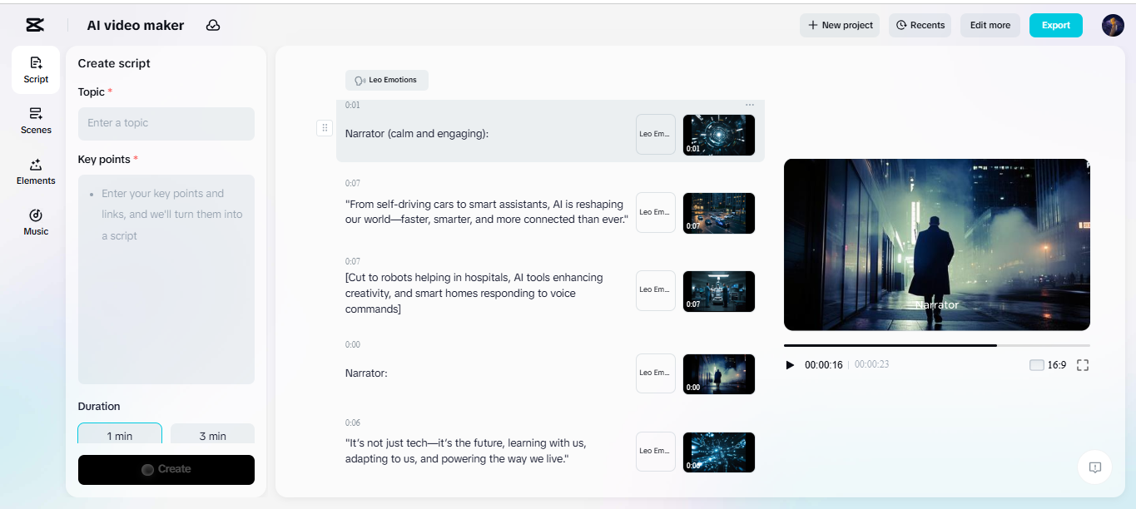Play the video preview

[x=790, y=364]
